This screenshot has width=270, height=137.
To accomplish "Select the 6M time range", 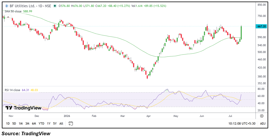I will [x=34, y=124].
